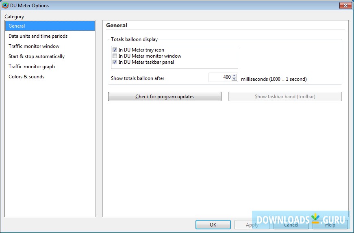The image size is (354, 233).
Task: Click the General panel heading
Action: (117, 25)
